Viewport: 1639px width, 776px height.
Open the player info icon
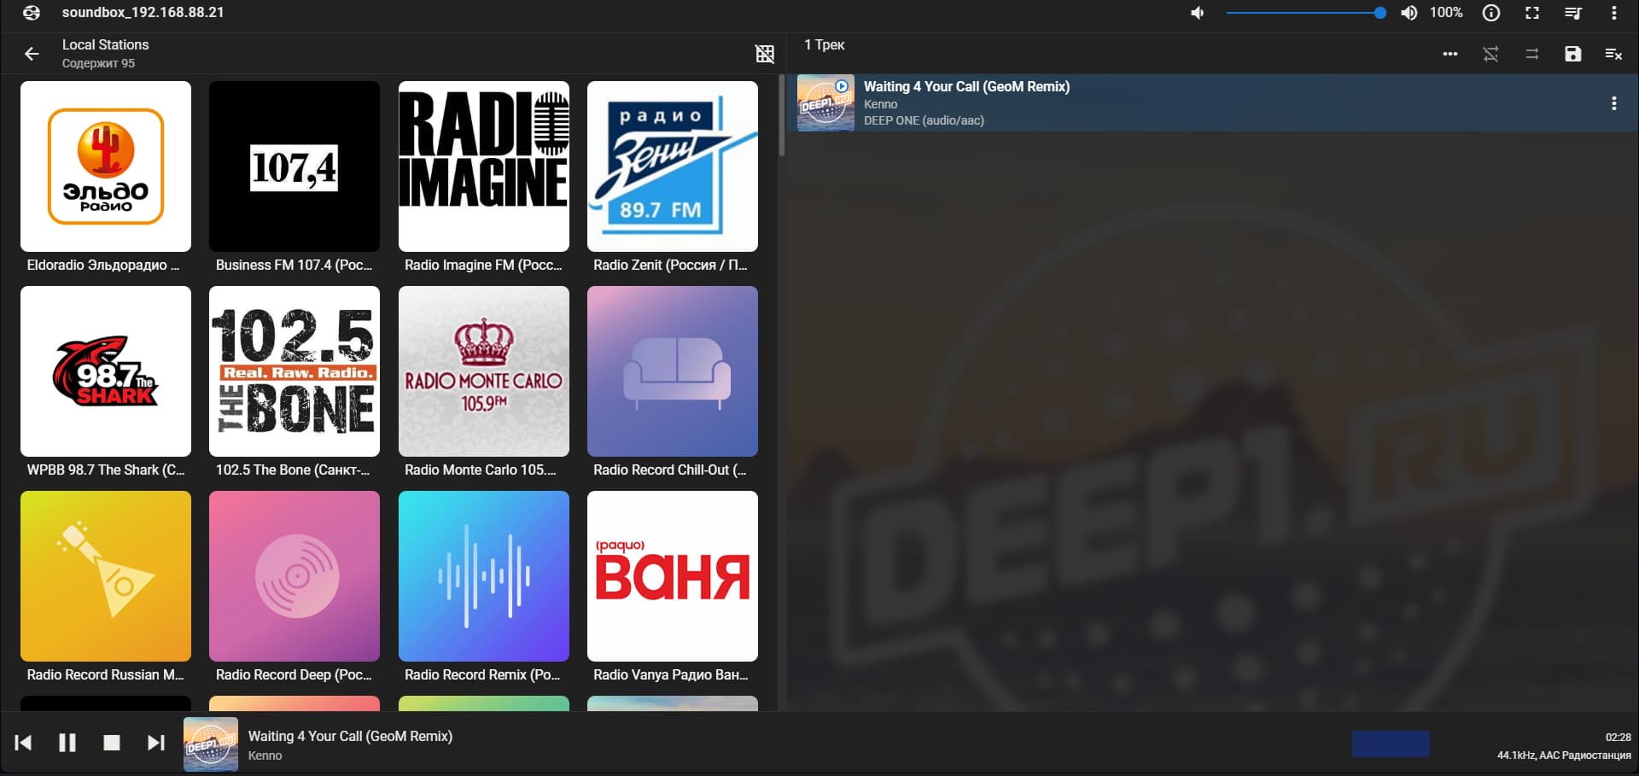pos(1491,13)
